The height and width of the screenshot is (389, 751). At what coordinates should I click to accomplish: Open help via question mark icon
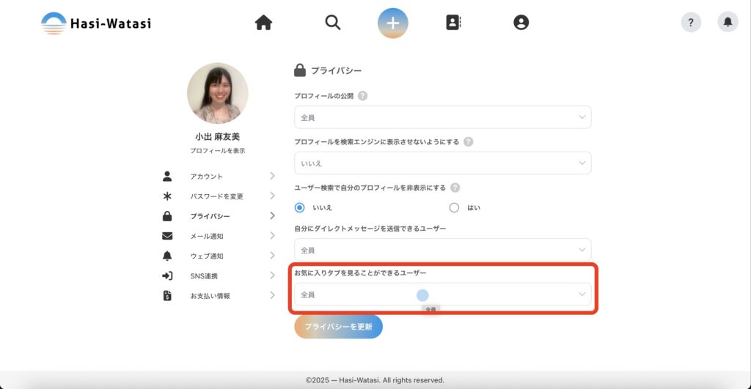pos(691,23)
